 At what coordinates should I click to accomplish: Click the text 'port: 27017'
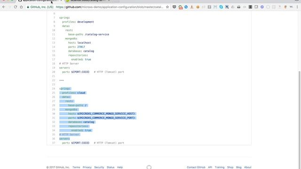(x=76, y=47)
